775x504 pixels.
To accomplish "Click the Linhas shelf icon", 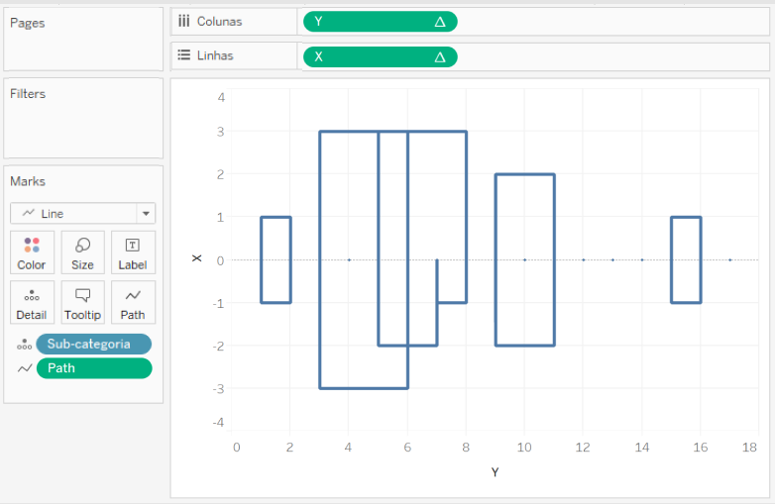I will [184, 55].
